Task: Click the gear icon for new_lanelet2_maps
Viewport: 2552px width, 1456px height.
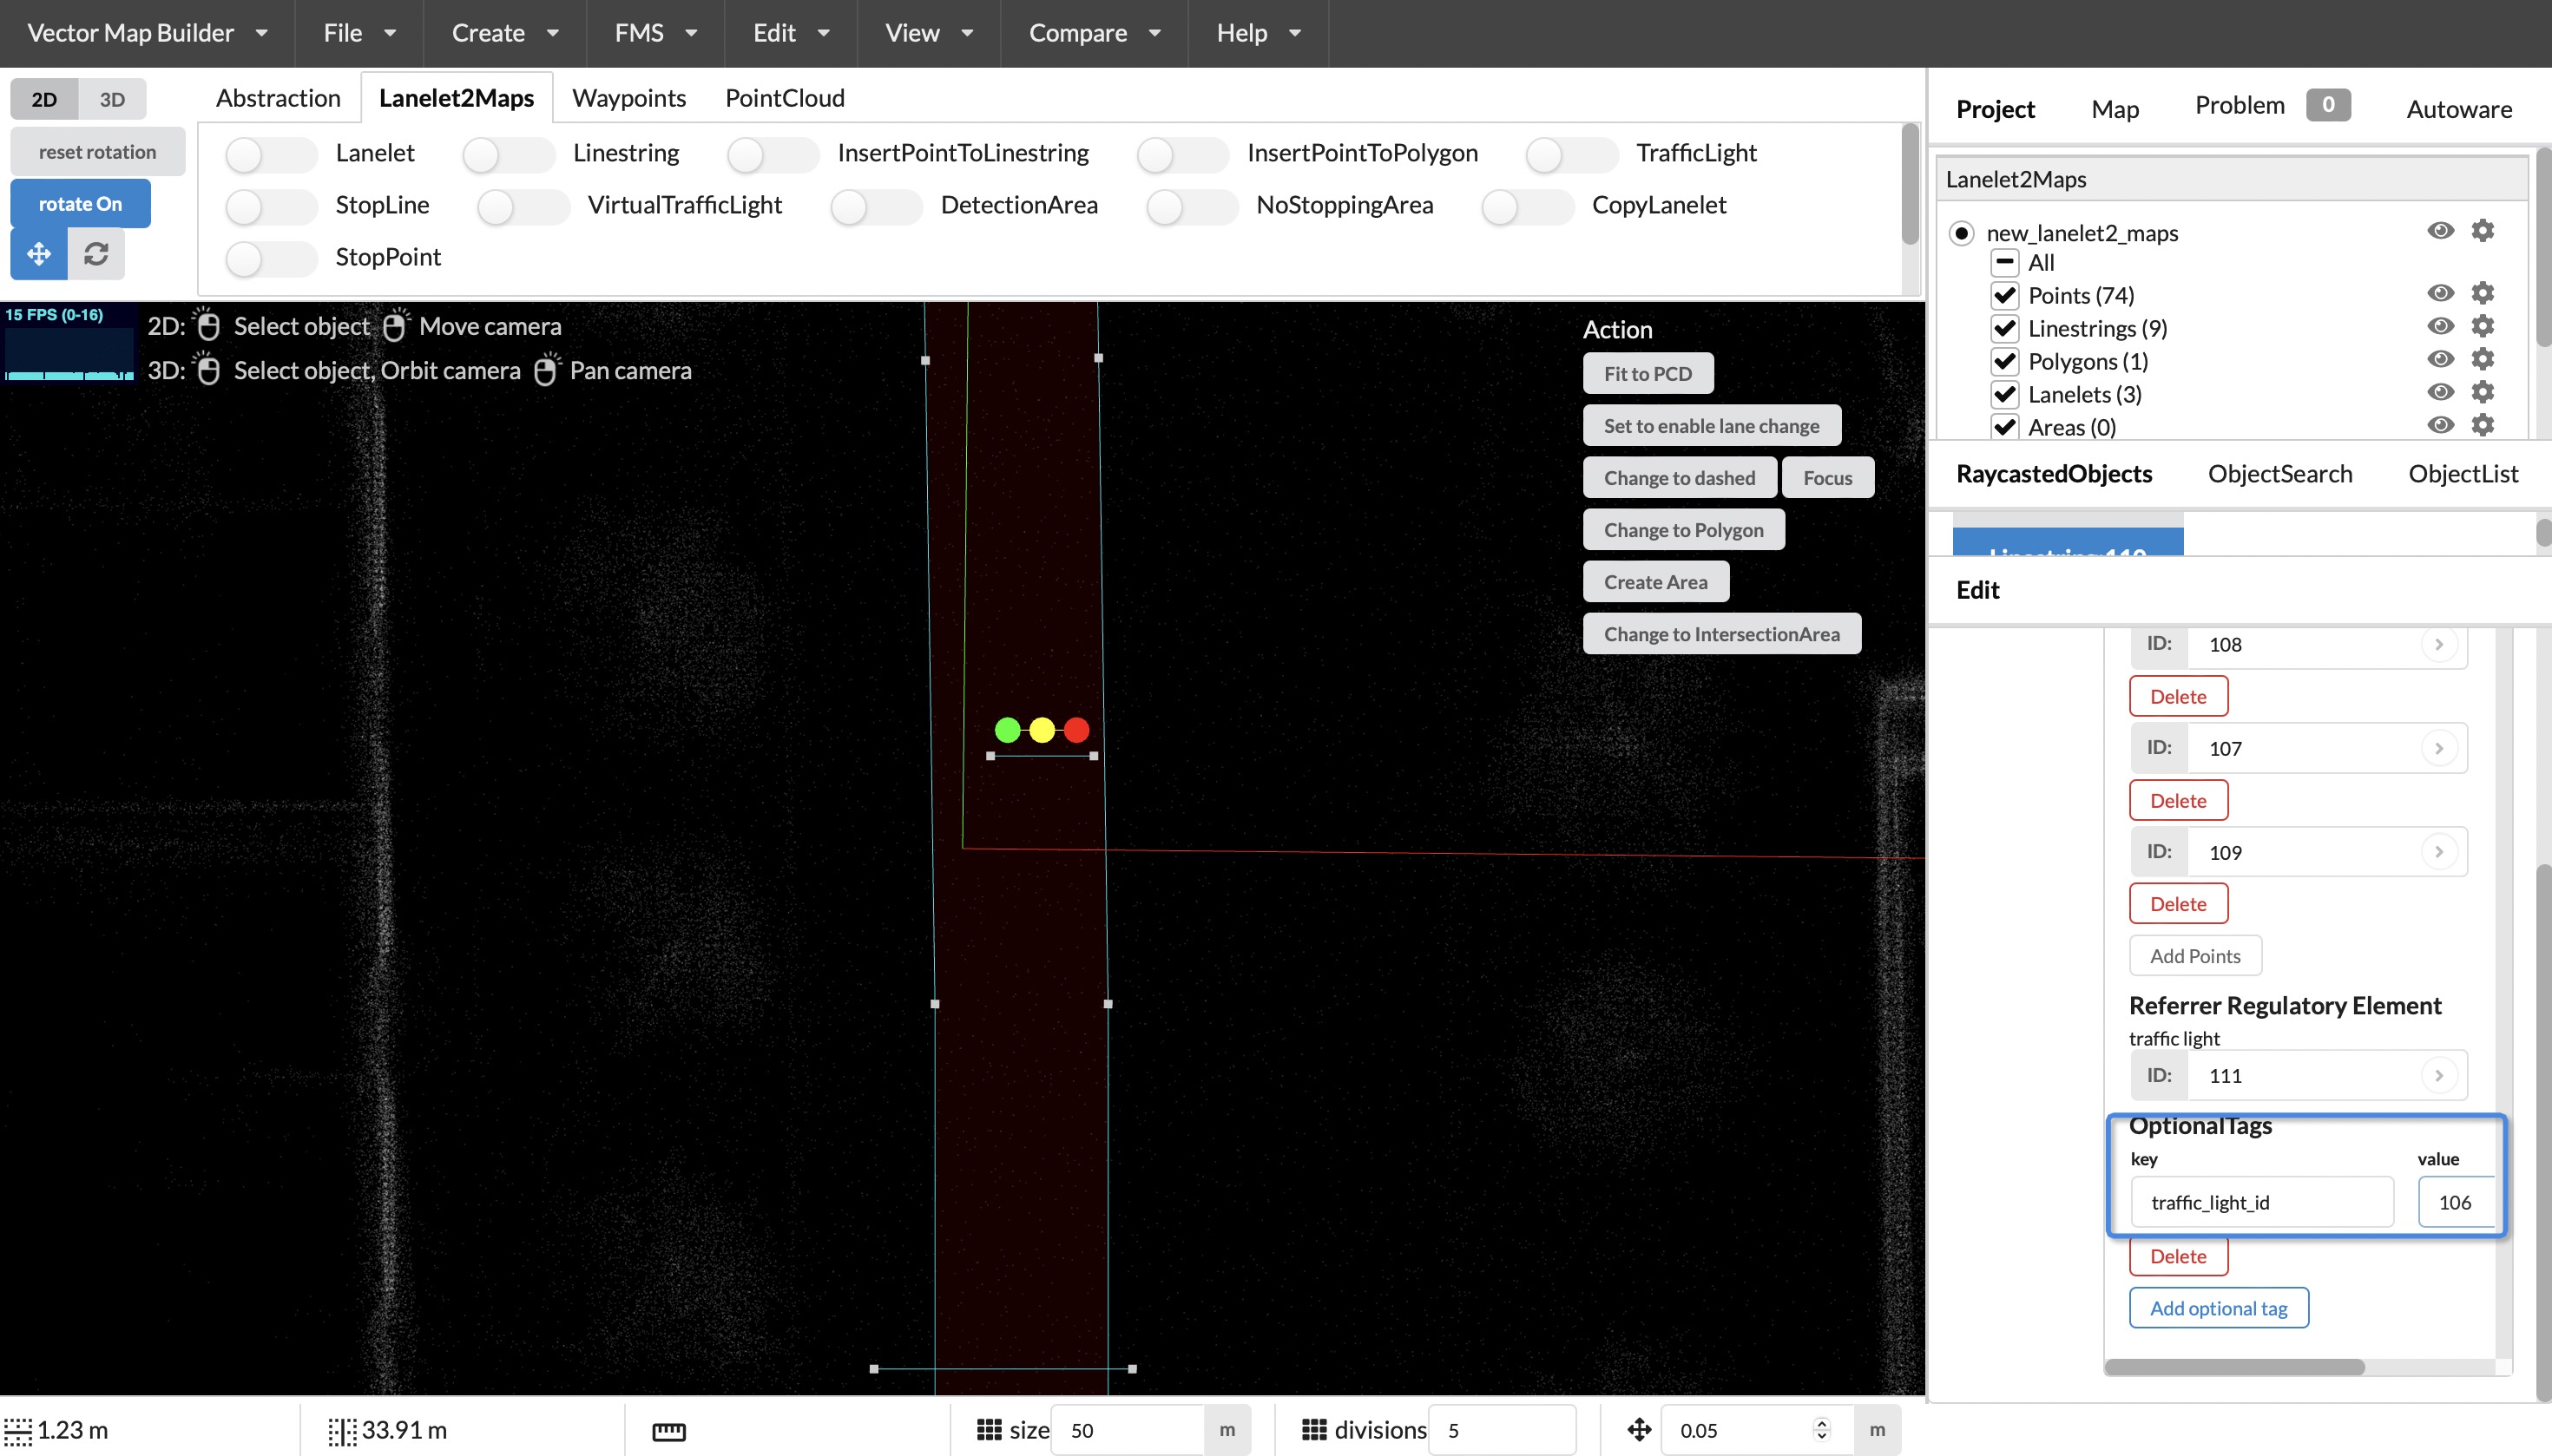Action: tap(2482, 231)
